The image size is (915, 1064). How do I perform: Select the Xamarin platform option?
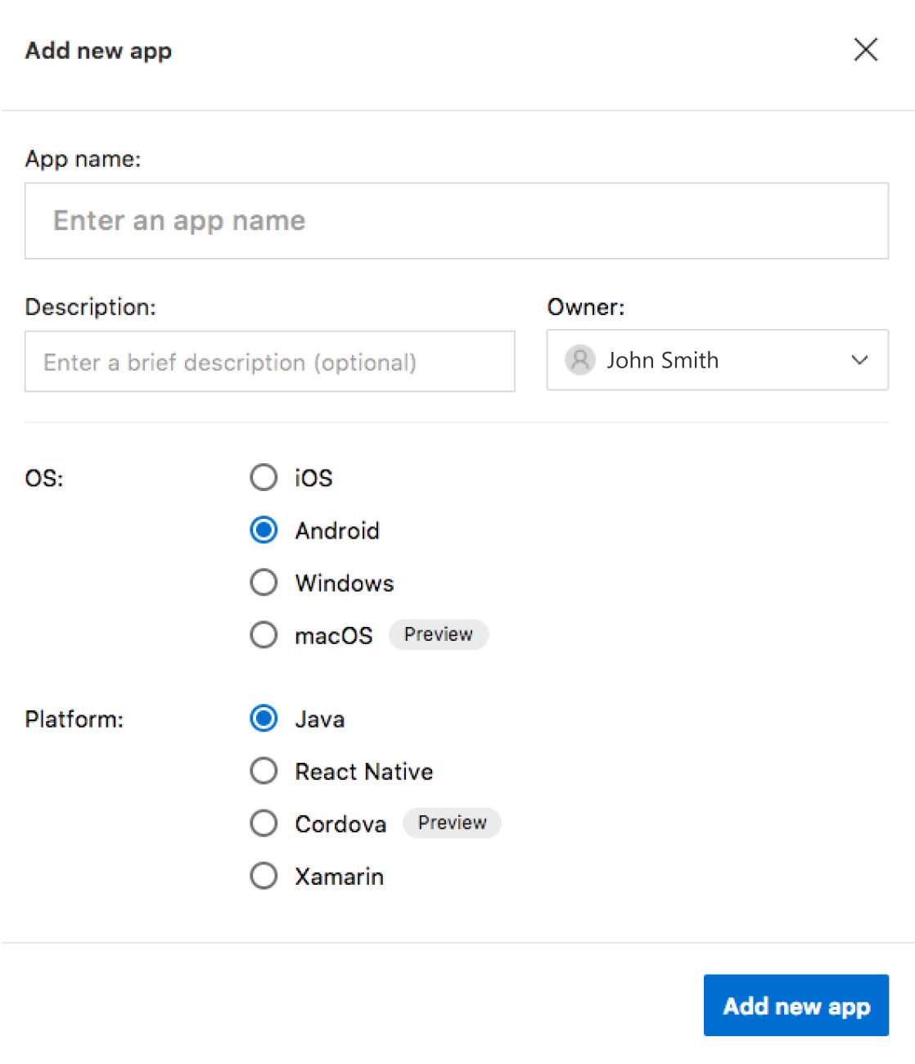[264, 876]
